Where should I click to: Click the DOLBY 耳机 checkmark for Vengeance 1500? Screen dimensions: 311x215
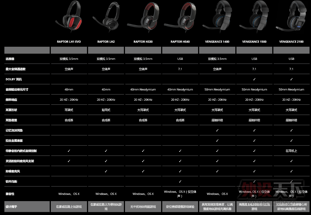(x=254, y=79)
